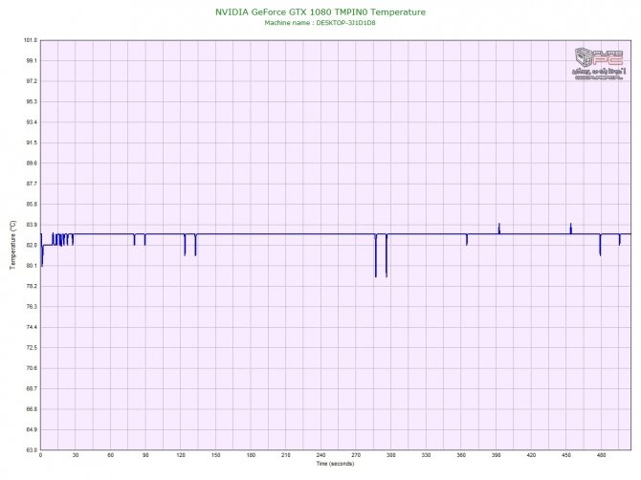
Task: Select the 83.9 temperature axis value
Action: coord(31,225)
